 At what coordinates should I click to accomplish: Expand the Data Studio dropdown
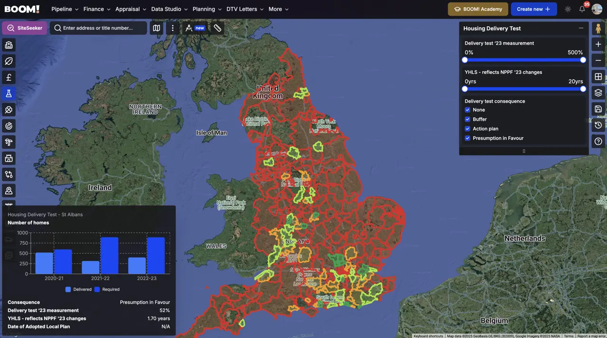(169, 9)
